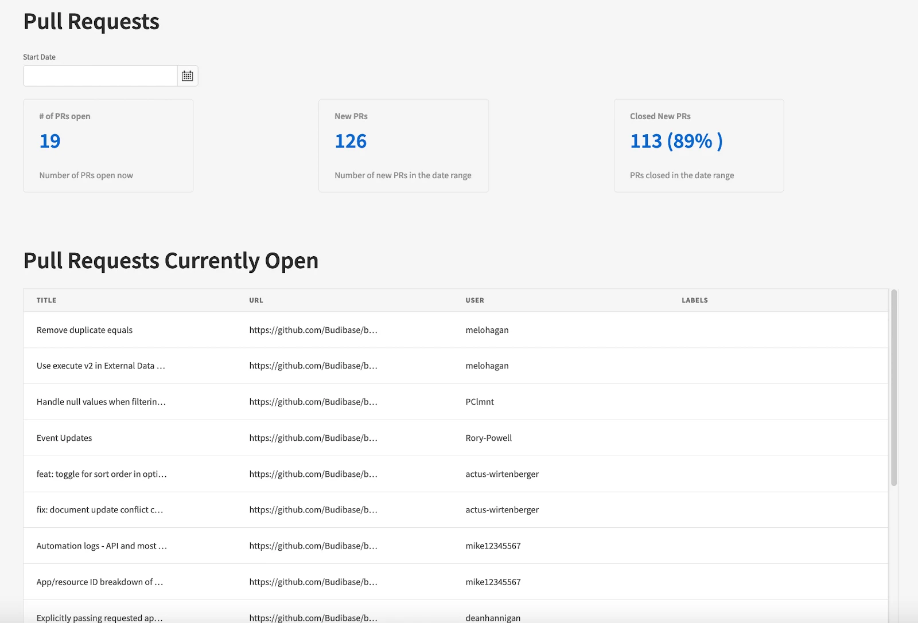Viewport: 918px width, 623px height.
Task: Open the URL in the 'Automation logs' row
Action: click(x=313, y=546)
